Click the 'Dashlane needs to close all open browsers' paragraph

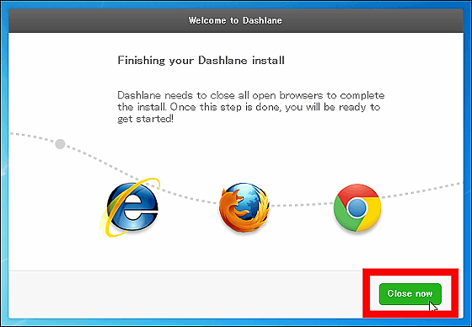coord(251,107)
